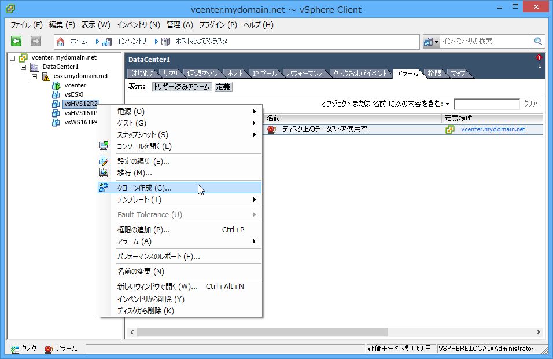The height and width of the screenshot is (359, 553).
Task: Expand the 電源 (O) submenu
Action: [x=254, y=112]
